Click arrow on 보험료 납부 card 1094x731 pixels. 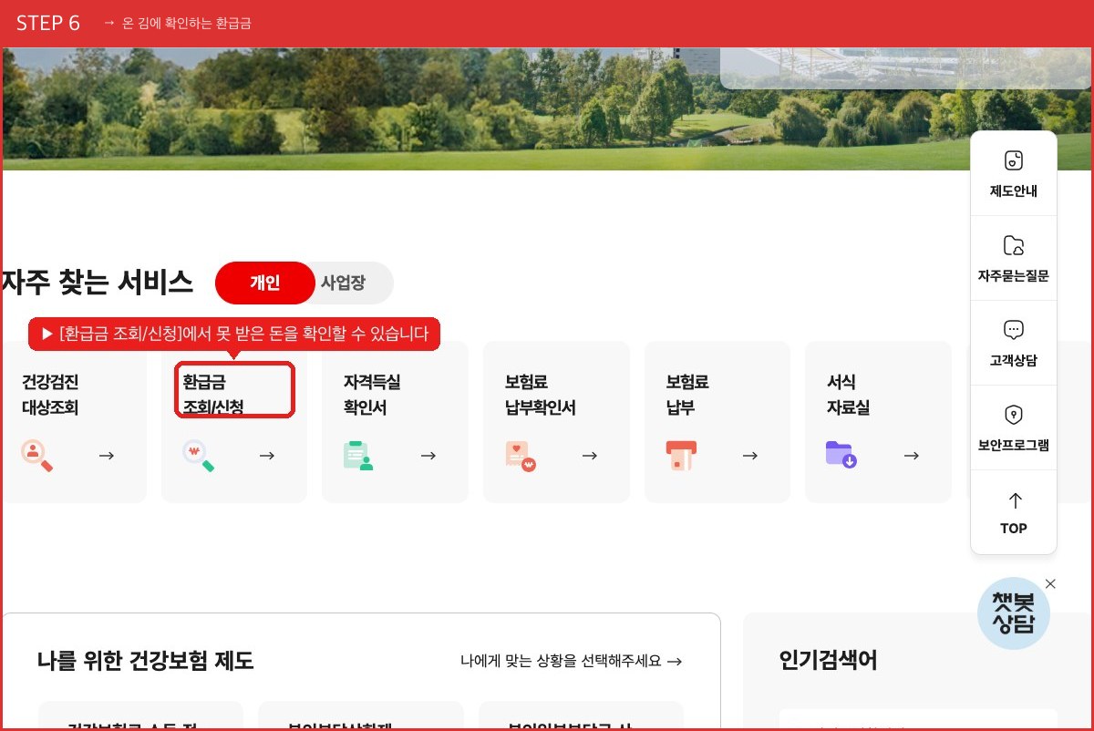tap(750, 456)
